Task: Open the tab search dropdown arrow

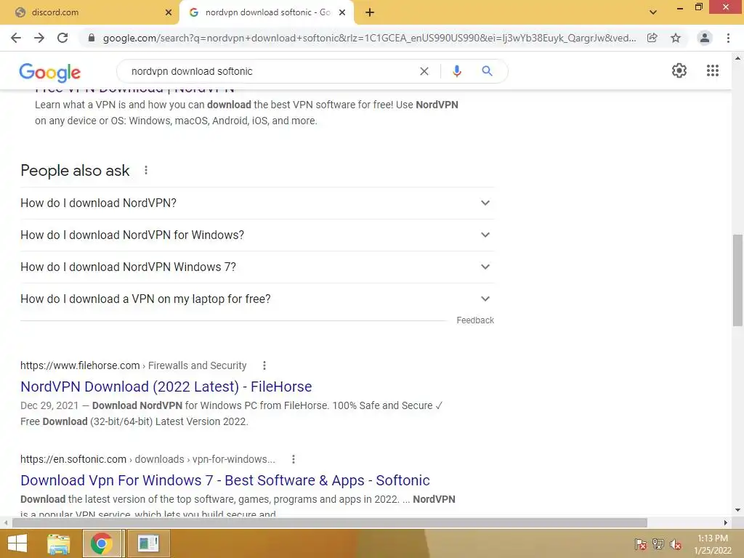Action: click(653, 12)
